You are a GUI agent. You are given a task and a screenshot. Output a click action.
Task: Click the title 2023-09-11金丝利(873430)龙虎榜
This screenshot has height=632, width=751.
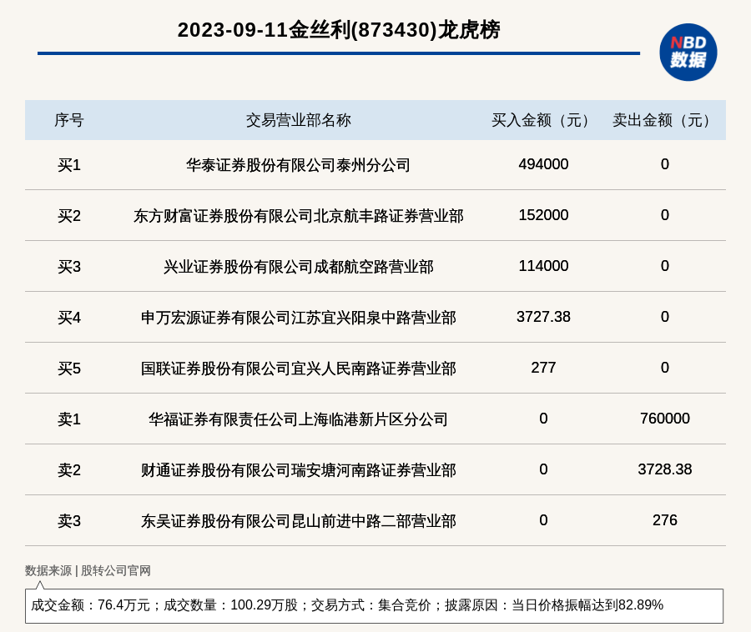(x=339, y=30)
